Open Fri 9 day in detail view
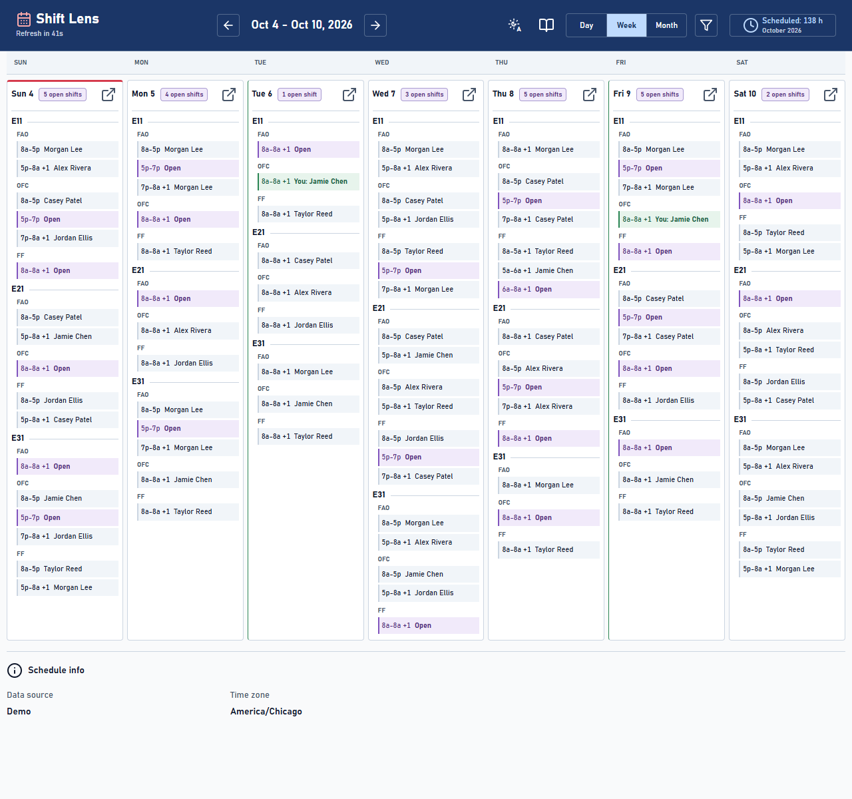This screenshot has width=852, height=799. click(x=710, y=95)
